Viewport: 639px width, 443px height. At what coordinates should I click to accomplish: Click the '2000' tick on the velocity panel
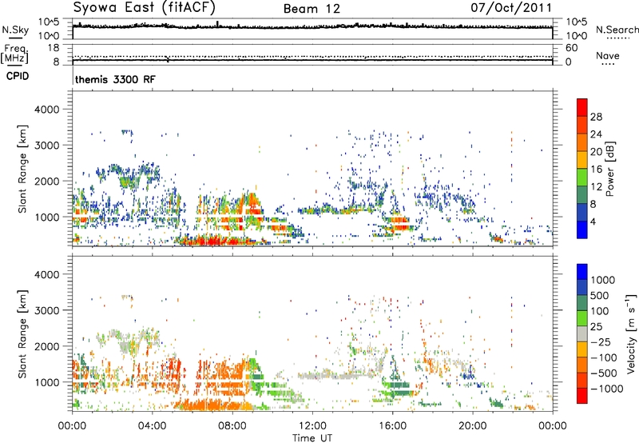47,346
